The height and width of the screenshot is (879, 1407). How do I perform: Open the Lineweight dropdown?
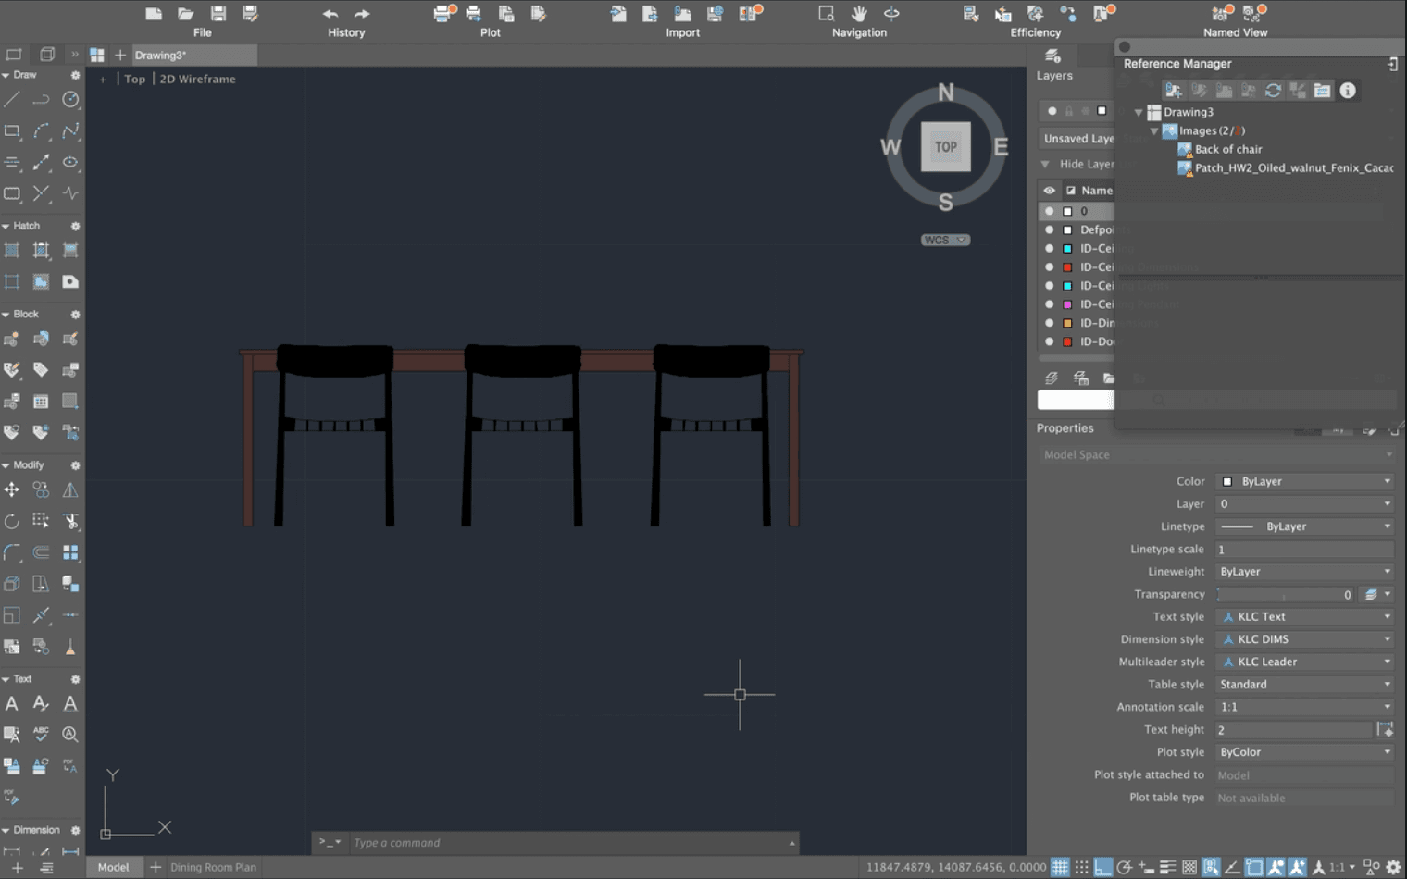coord(1304,572)
